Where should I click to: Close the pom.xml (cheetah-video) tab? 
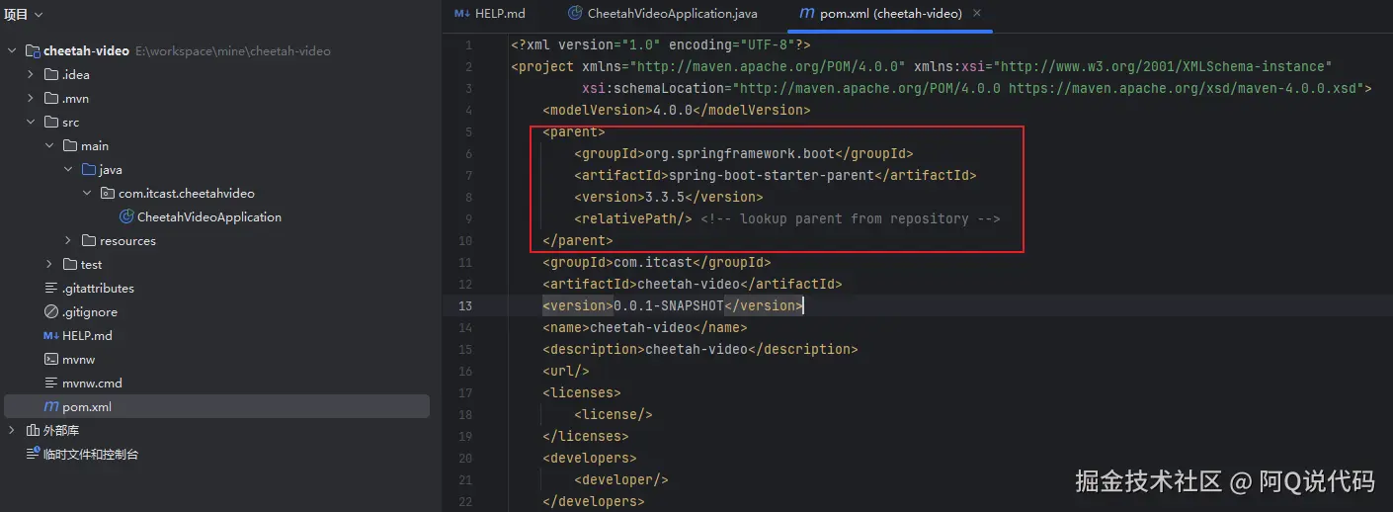977,14
